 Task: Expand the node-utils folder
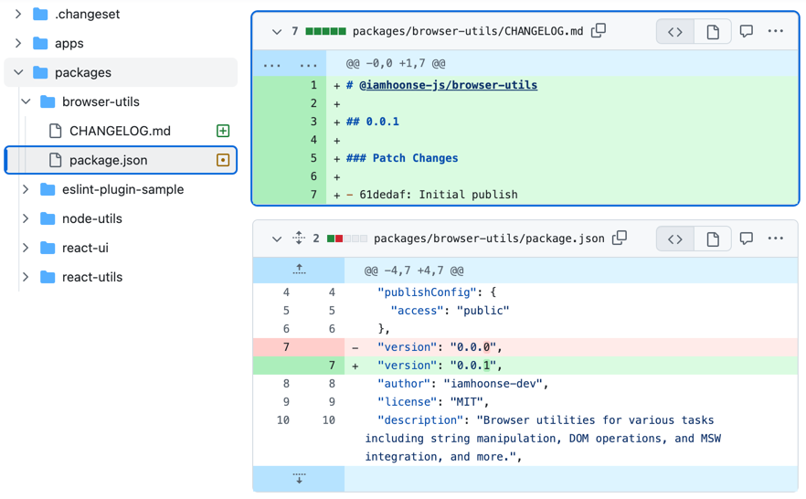(x=26, y=219)
